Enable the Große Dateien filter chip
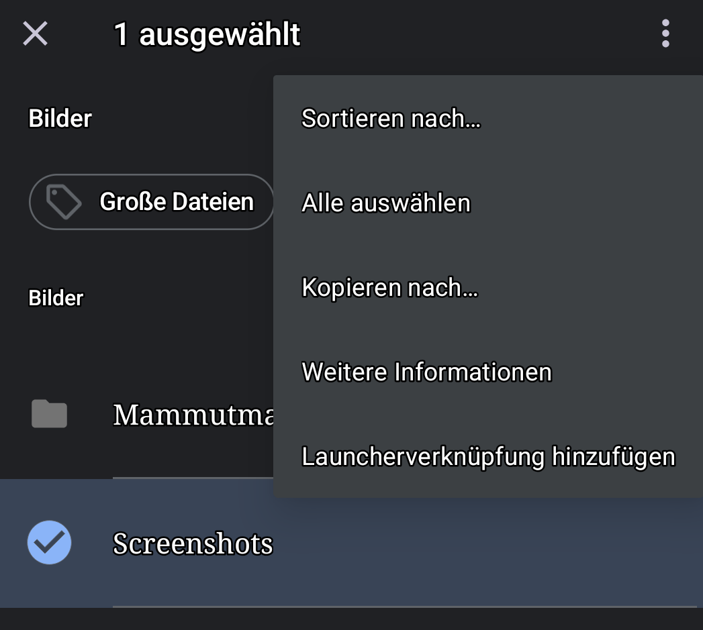The height and width of the screenshot is (630, 703). (176, 202)
